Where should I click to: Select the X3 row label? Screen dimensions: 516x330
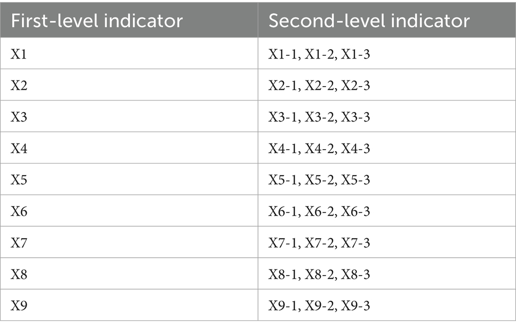19,117
